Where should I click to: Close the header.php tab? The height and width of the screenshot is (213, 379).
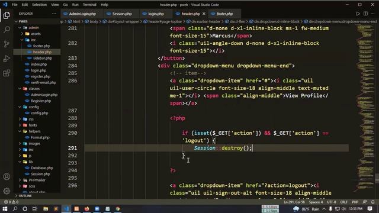point(204,14)
